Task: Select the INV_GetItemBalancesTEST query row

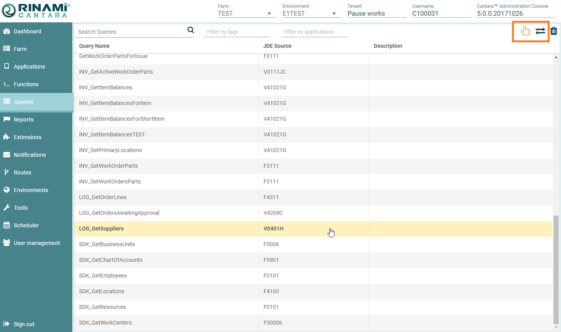Action: click(x=112, y=134)
